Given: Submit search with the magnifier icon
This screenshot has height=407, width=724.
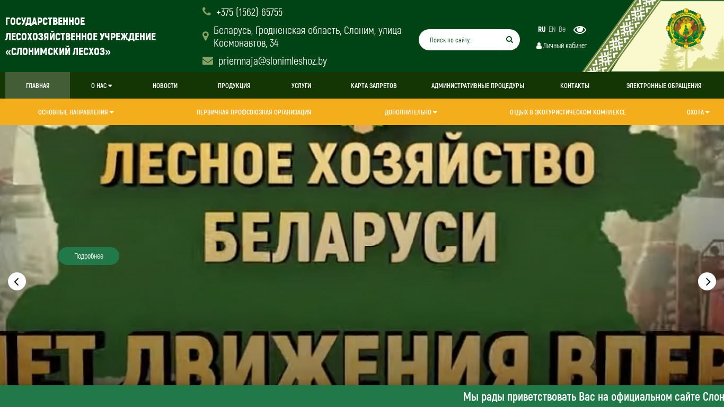Looking at the screenshot, I should pos(509,39).
